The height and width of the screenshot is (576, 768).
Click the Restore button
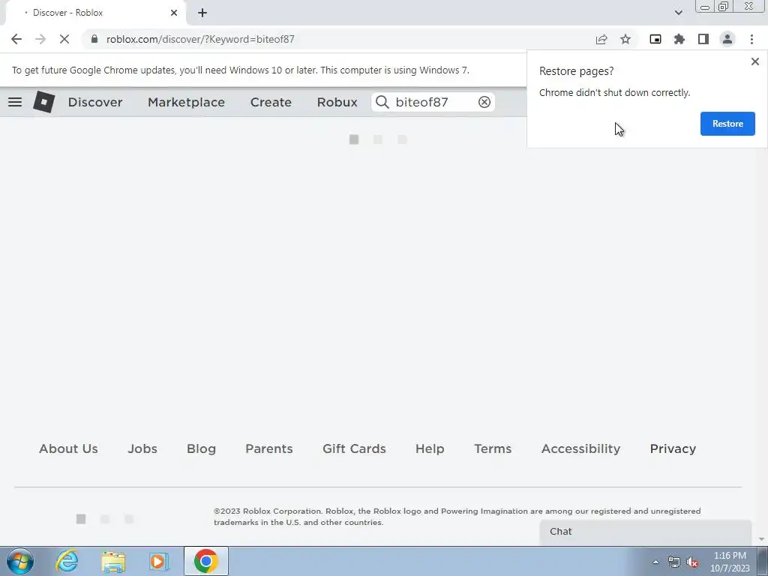click(727, 124)
